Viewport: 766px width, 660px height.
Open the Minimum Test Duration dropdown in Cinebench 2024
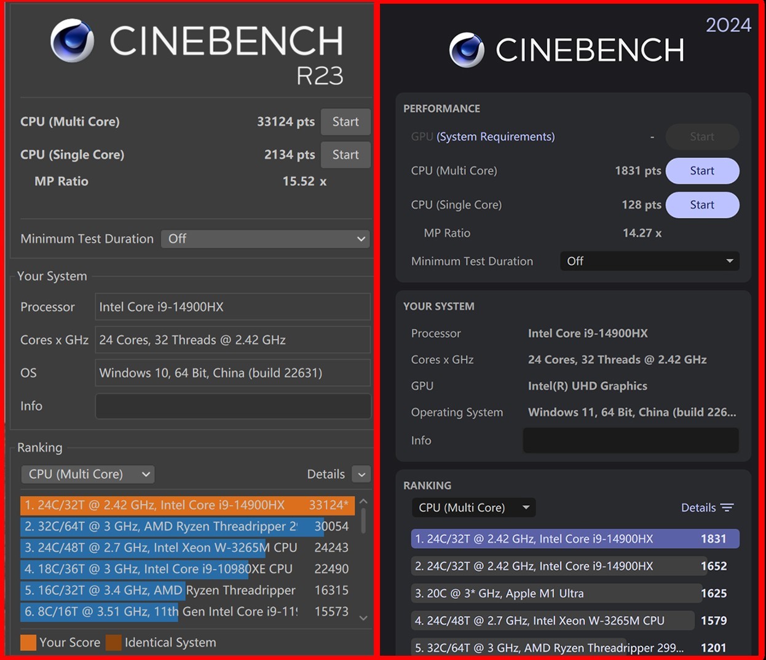tap(649, 261)
